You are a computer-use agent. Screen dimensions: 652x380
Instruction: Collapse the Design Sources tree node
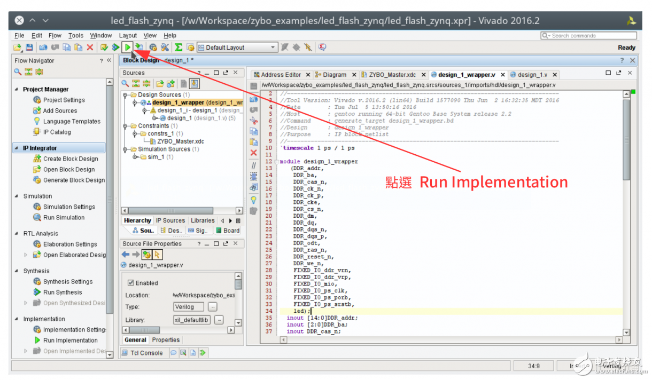click(126, 95)
